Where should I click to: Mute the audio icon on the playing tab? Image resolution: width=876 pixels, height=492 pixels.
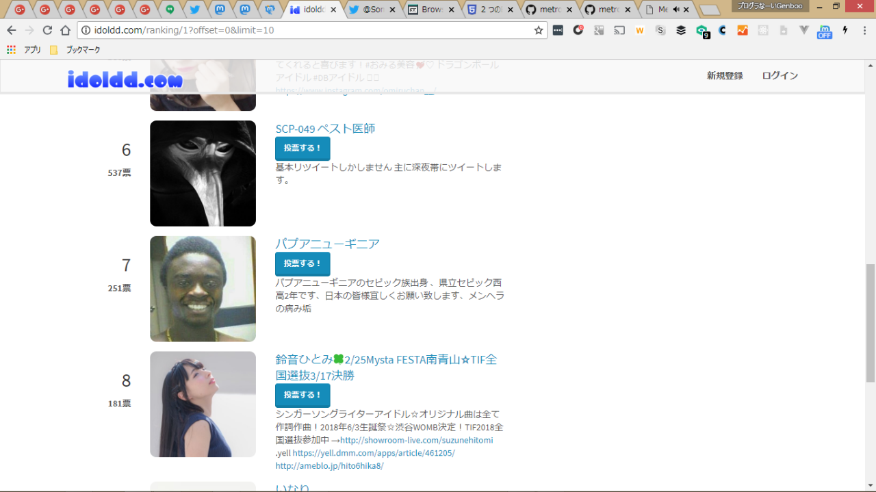(x=676, y=10)
